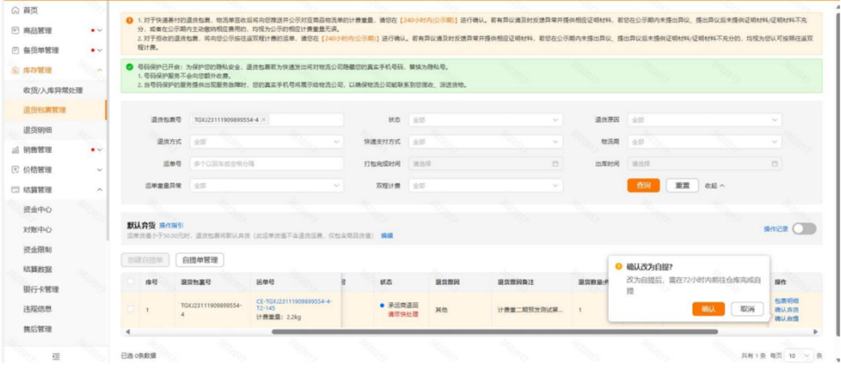The height and width of the screenshot is (370, 841).
Task: Collapse the filters using 收起
Action: 714,186
